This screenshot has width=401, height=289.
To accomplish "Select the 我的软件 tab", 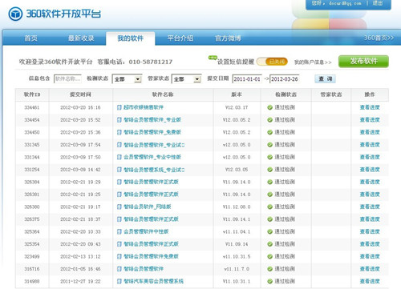I will tap(131, 38).
